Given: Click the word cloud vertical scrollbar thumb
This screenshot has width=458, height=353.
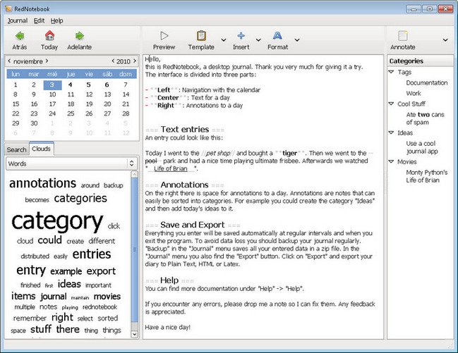Looking at the screenshot, I should coord(134,250).
